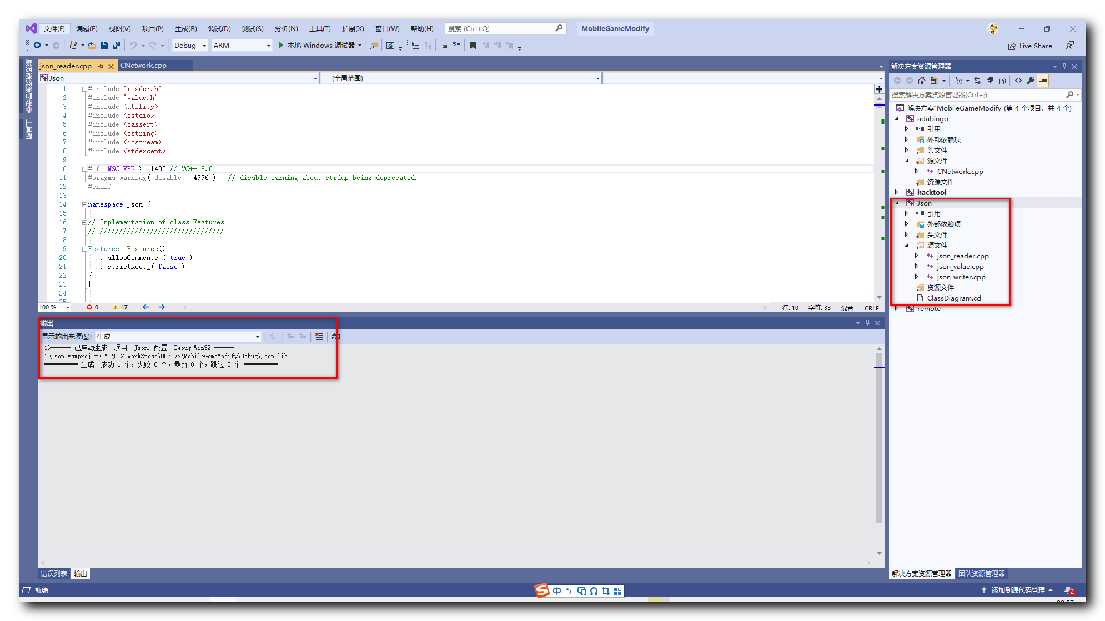Expand the hacktool project node
Image resolution: width=1105 pixels, height=621 pixels.
point(897,192)
